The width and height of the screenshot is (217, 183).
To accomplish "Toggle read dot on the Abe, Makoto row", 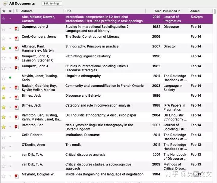I will point(10,18).
